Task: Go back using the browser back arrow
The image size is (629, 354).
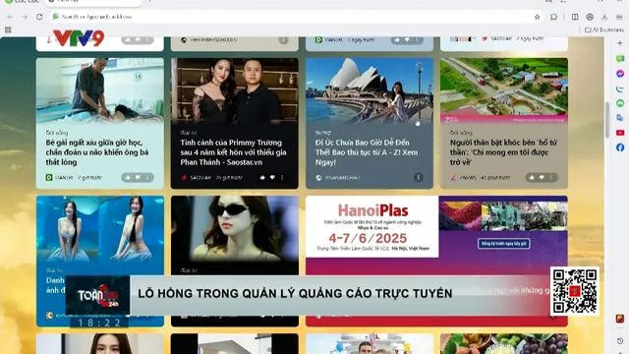Action: pyautogui.click(x=10, y=17)
